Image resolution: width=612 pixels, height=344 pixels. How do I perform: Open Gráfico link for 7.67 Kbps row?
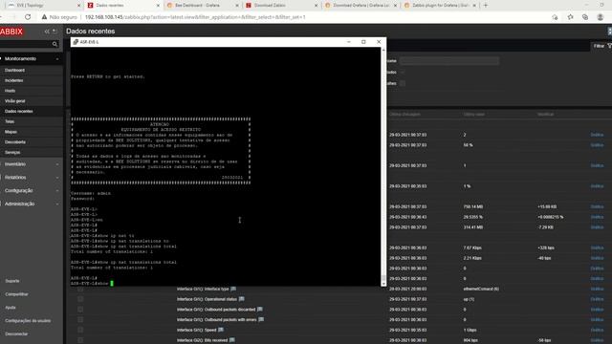click(x=597, y=247)
